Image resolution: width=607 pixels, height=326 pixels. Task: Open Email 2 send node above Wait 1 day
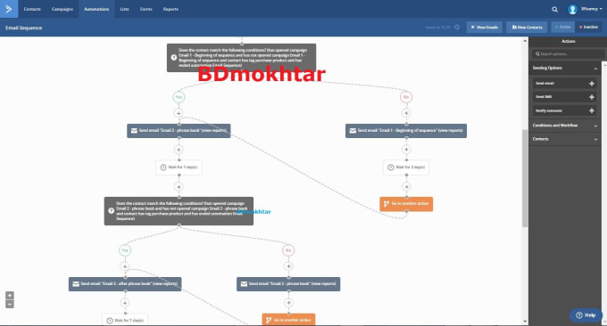(179, 131)
